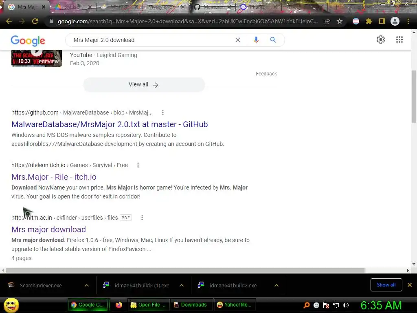417x313 pixels.
Task: Expand options for SearchIndexer.exe download
Action: coord(87,285)
